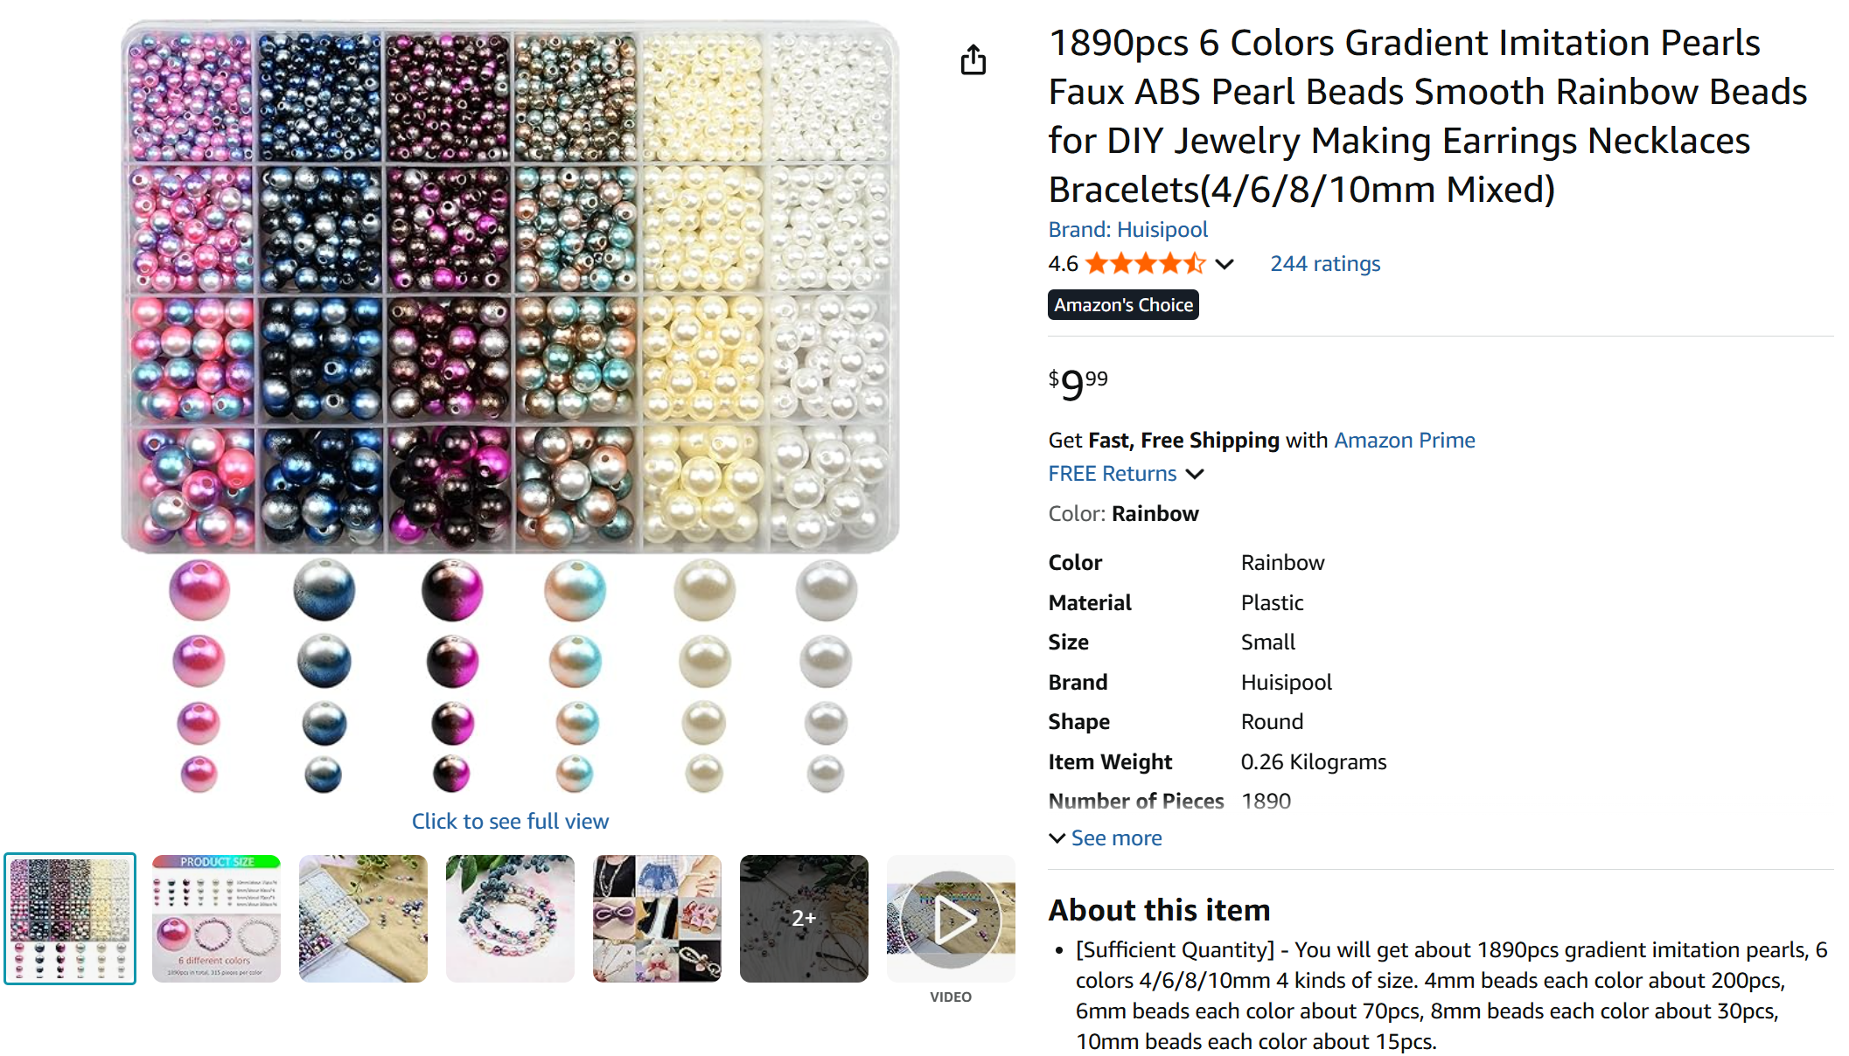View the beads on cloth thumbnail
The image size is (1849, 1056).
363,919
